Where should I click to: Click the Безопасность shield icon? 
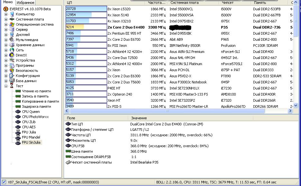tap(12, 71)
